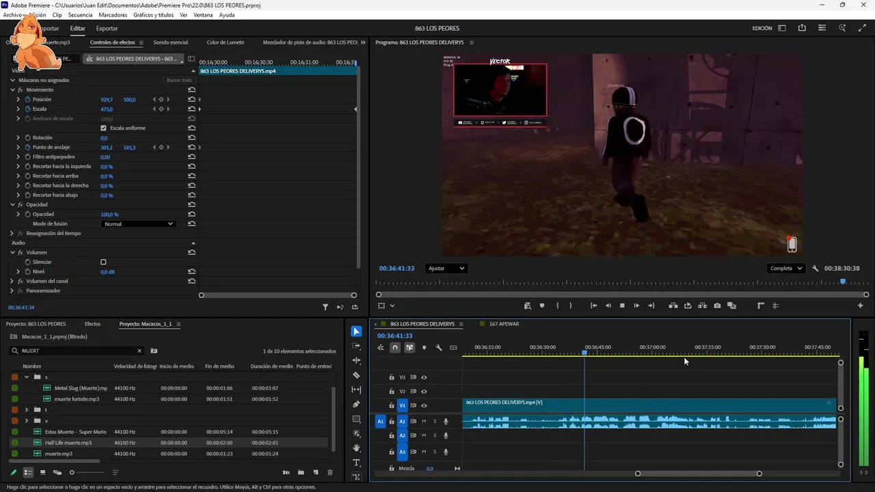
Task: Choose the Rectangle tool
Action: (356, 419)
